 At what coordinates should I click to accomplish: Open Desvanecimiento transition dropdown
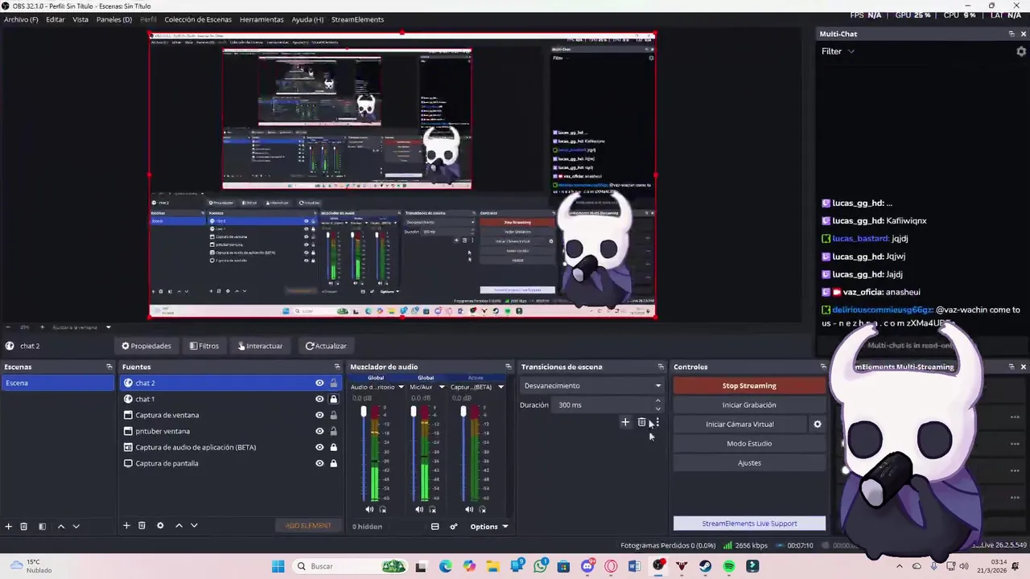pyautogui.click(x=591, y=386)
